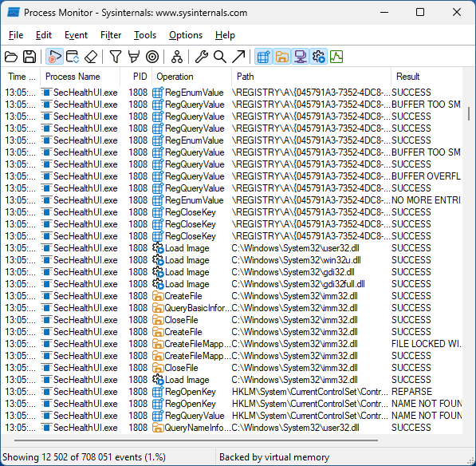476x466 pixels.
Task: Click the Operation column header
Action: pos(191,77)
